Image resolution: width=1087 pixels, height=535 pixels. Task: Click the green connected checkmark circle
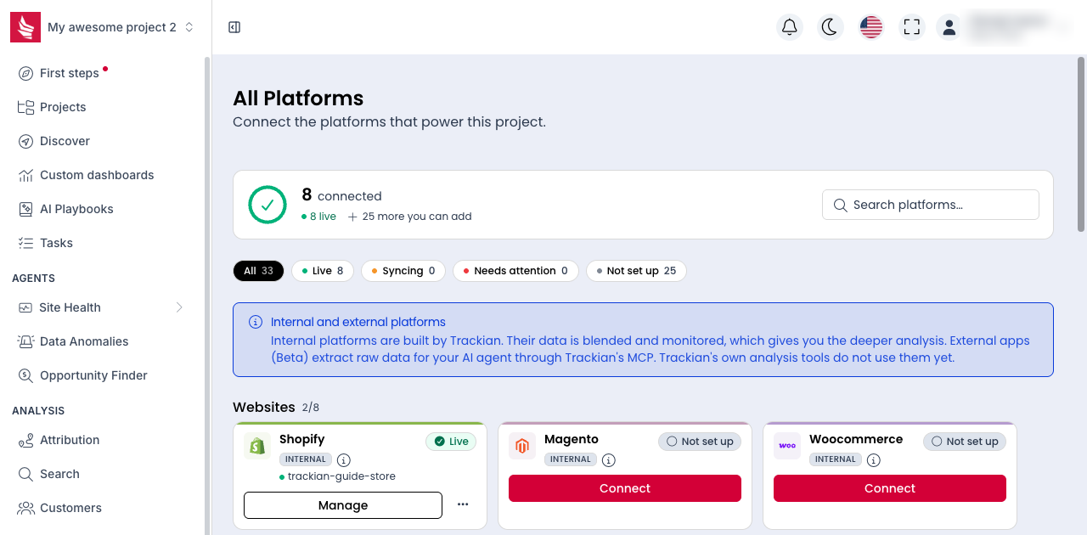point(268,205)
